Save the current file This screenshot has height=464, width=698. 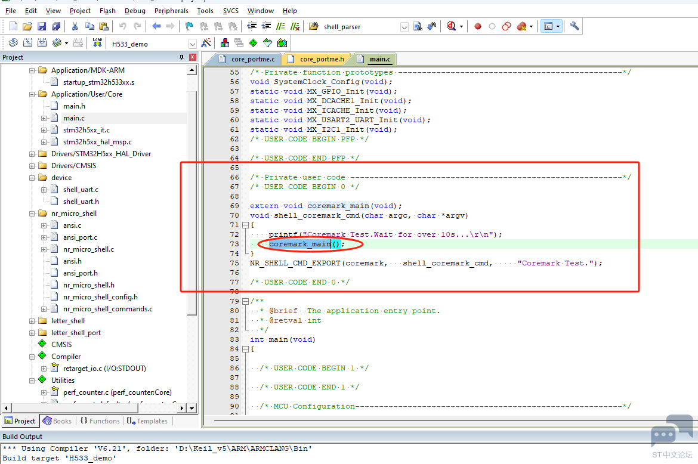[x=41, y=26]
